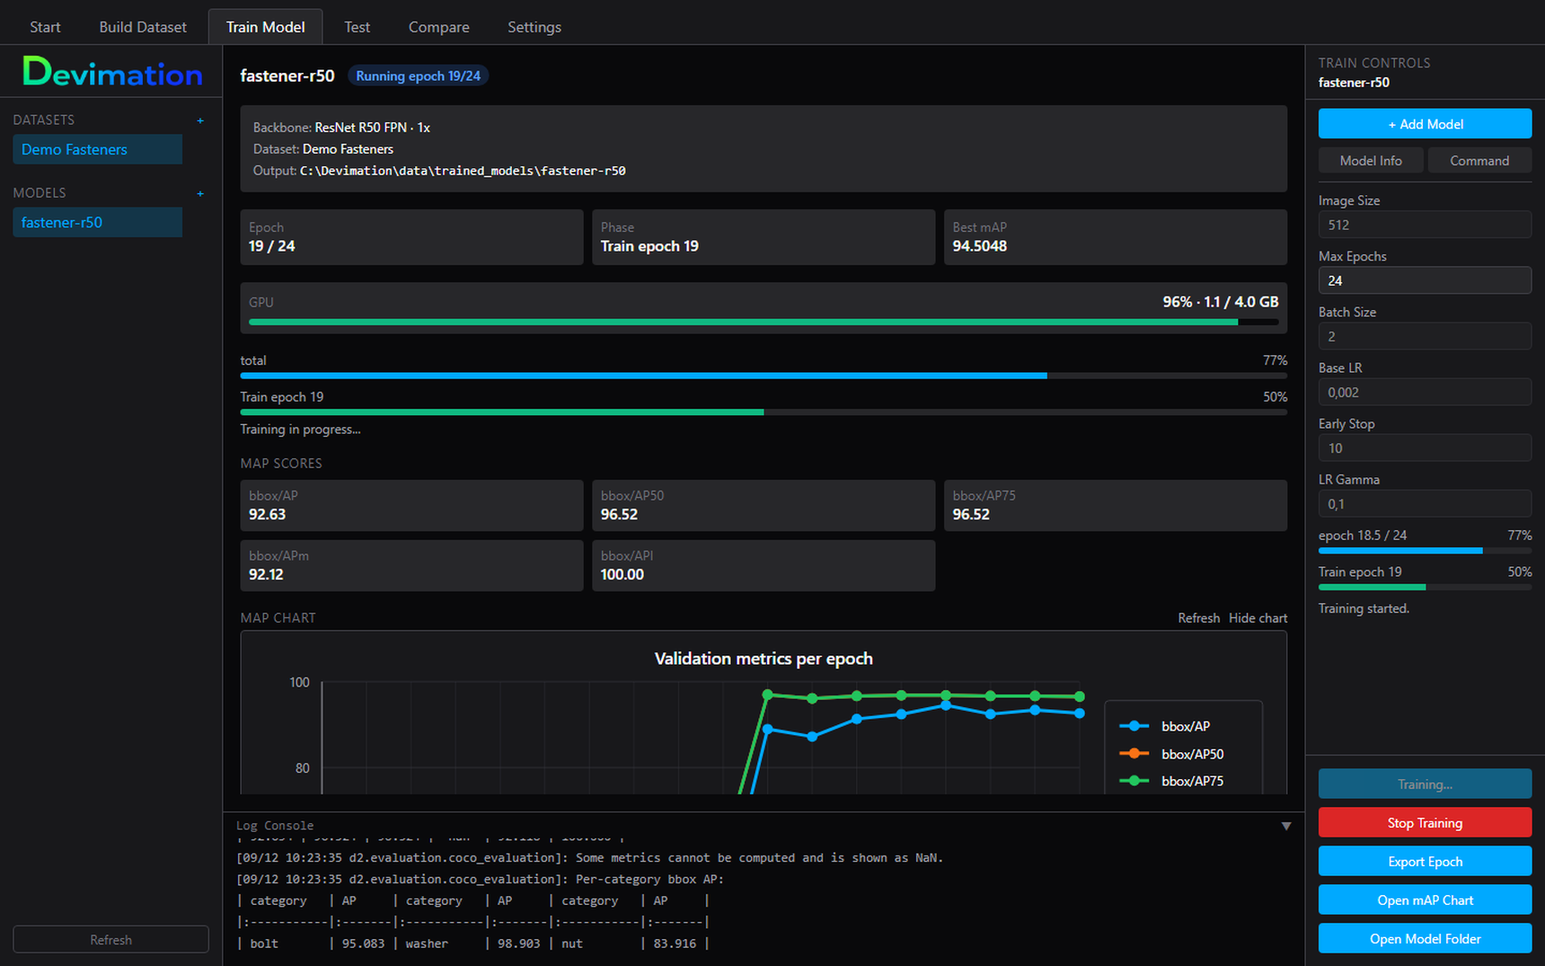
Task: Select Demo Fasteners dataset
Action: click(x=97, y=149)
